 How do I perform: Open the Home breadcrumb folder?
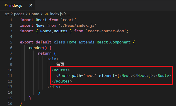pos(34,14)
